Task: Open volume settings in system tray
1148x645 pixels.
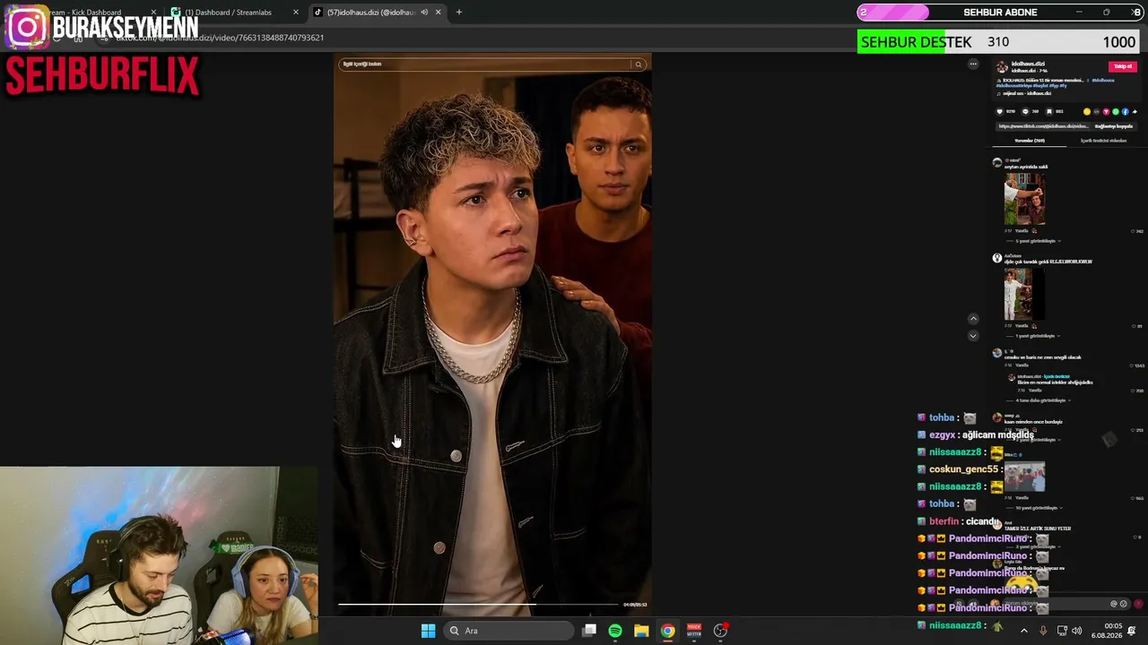Action: pyautogui.click(x=1077, y=631)
